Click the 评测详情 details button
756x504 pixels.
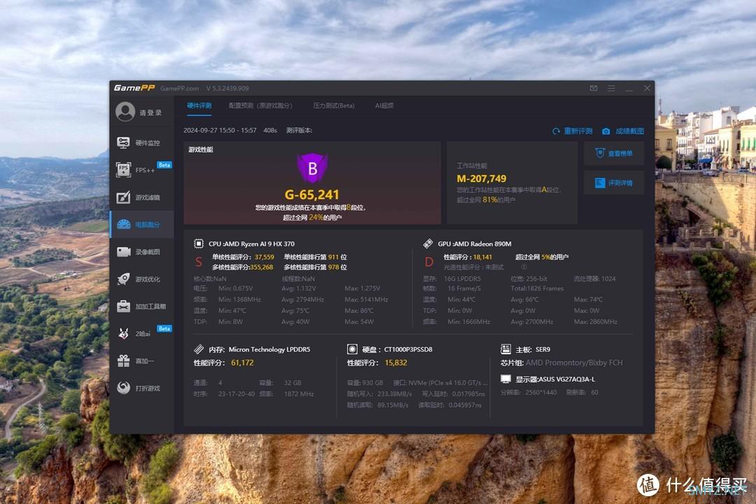coord(614,183)
